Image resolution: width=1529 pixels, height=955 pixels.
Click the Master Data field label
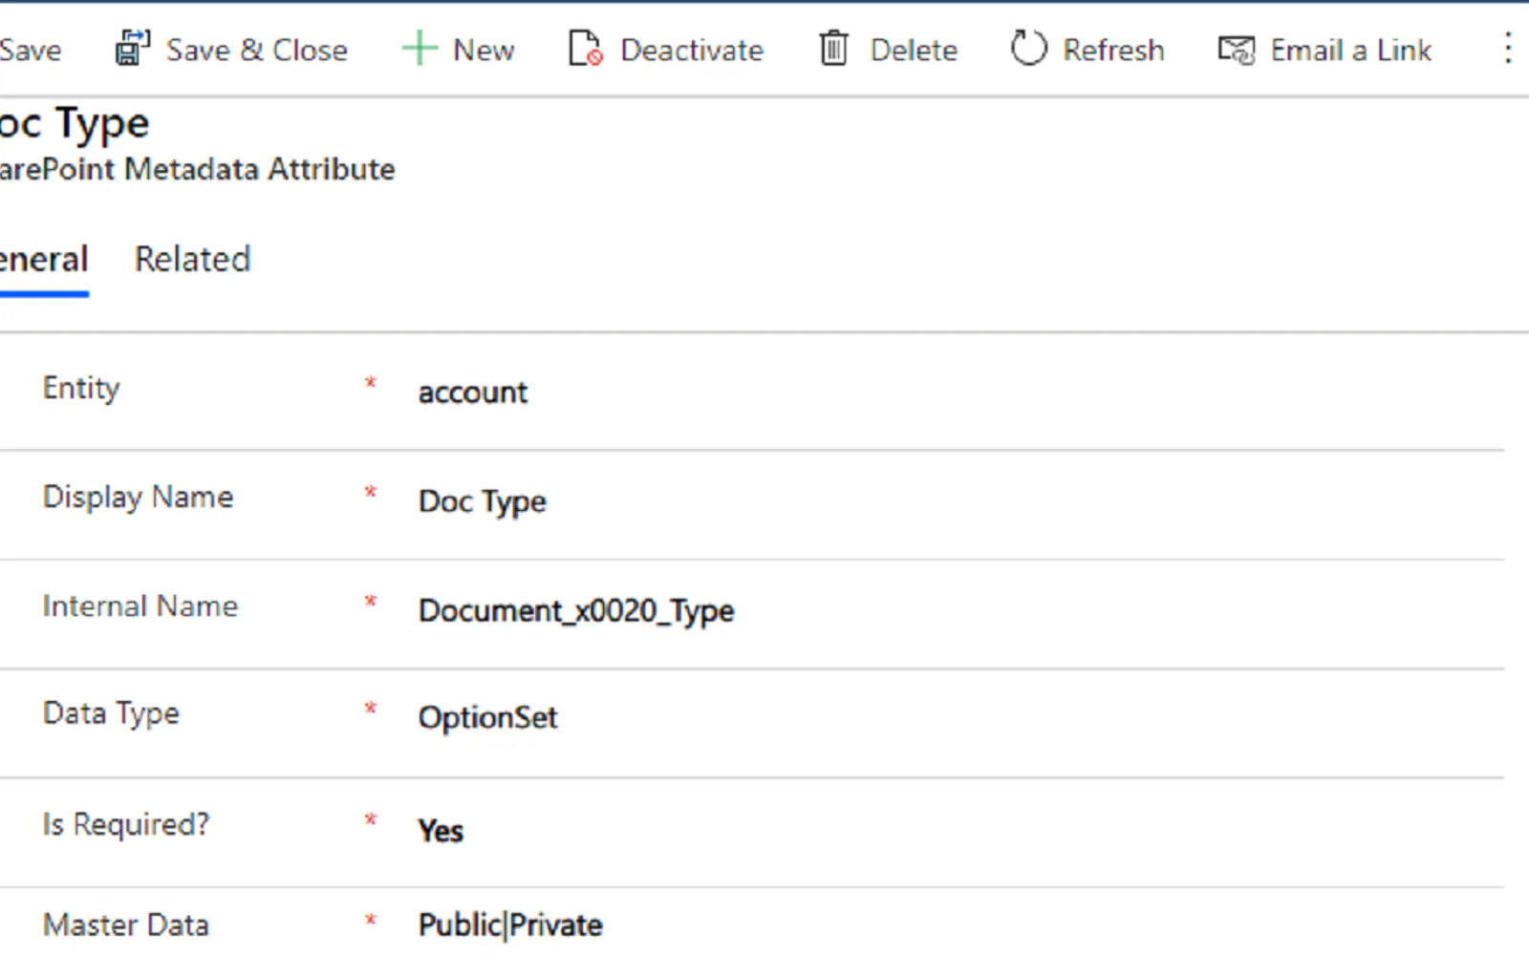point(125,924)
